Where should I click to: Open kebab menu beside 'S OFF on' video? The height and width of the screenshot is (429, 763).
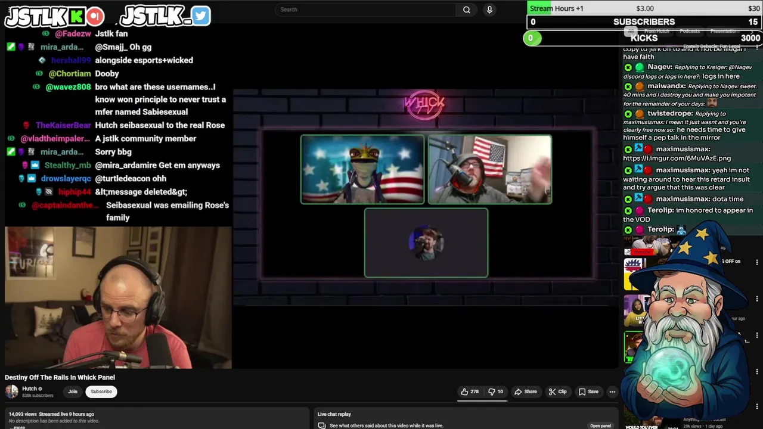click(757, 262)
